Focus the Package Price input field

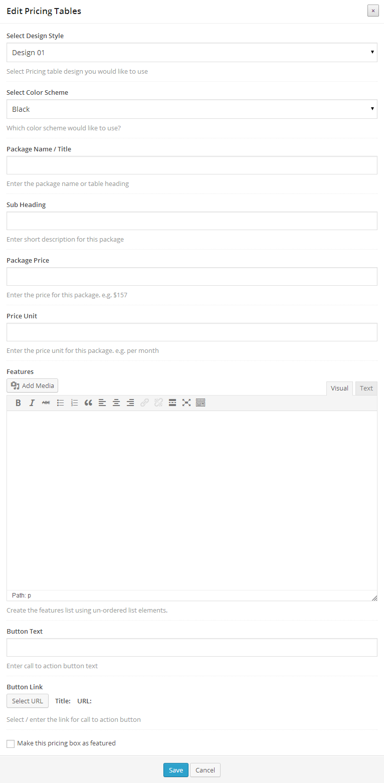point(191,277)
